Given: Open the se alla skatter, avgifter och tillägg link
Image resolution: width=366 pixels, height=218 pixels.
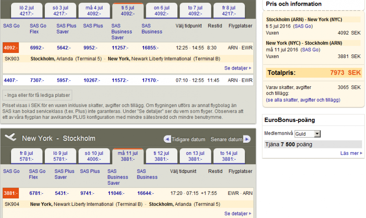Looking at the screenshot, I should 303,100.
